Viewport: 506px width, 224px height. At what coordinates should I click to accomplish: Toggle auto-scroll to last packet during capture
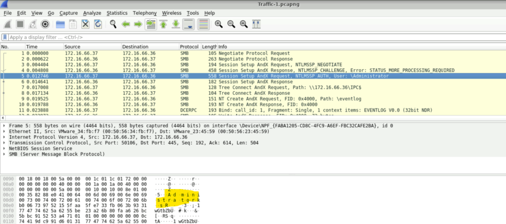click(x=188, y=24)
